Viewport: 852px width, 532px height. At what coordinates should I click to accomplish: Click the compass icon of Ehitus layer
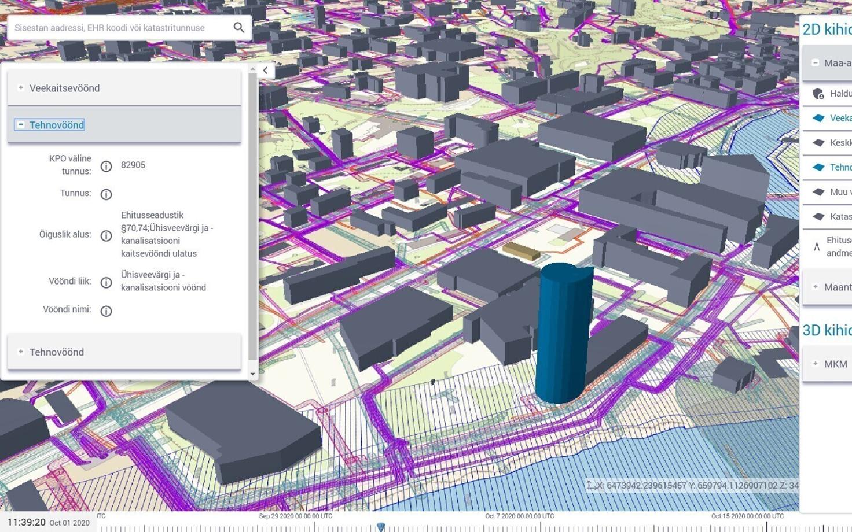pos(817,247)
